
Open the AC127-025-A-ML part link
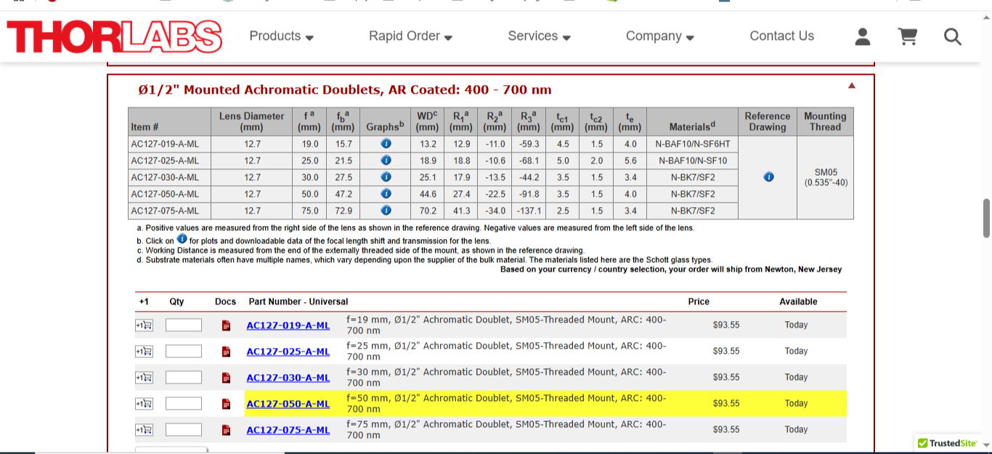(x=288, y=352)
